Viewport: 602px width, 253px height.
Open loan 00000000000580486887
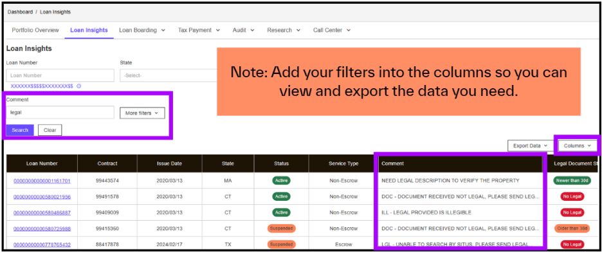tap(42, 212)
